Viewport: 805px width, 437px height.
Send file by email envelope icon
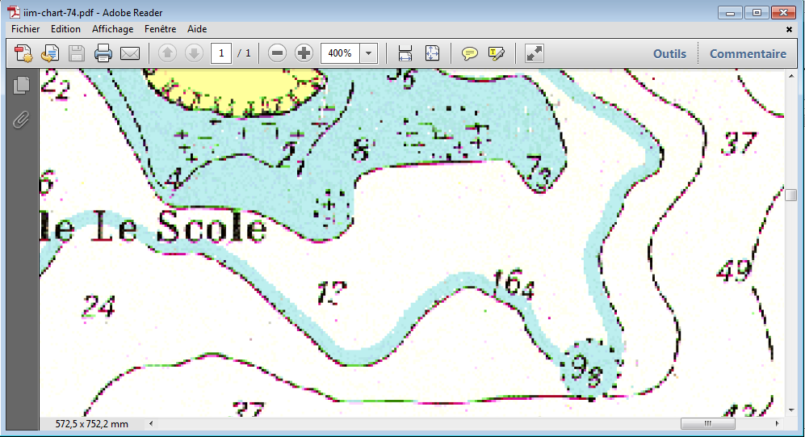[x=130, y=54]
